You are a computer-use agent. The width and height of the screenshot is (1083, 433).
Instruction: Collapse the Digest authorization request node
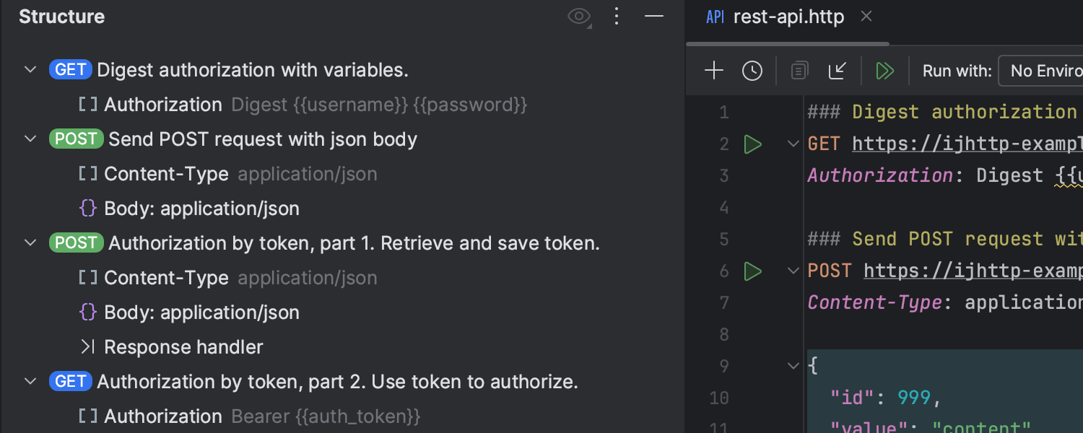(30, 70)
